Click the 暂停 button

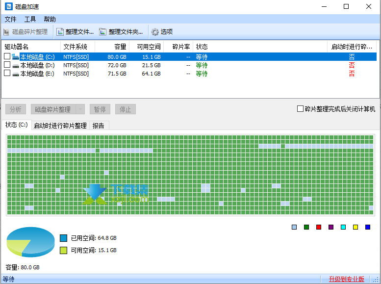(100, 109)
